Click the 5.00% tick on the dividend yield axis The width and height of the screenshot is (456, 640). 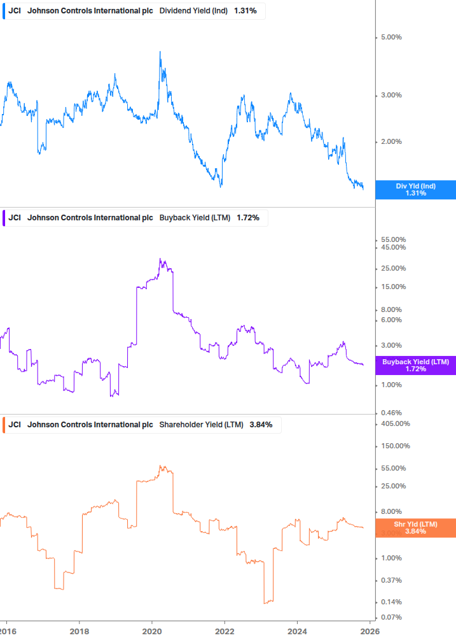[x=390, y=38]
